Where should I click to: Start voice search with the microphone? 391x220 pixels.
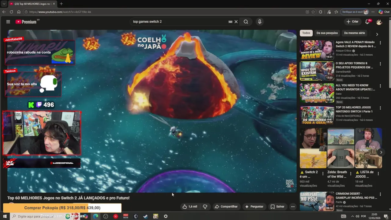[260, 22]
